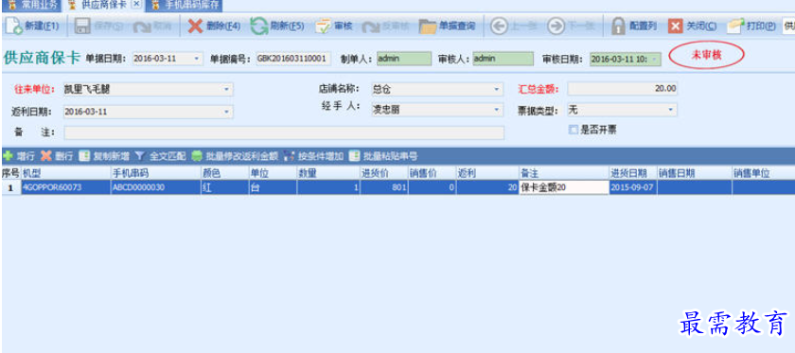Open the 经手人 handler dropdown
Image resolution: width=795 pixels, height=353 pixels.
tap(496, 109)
